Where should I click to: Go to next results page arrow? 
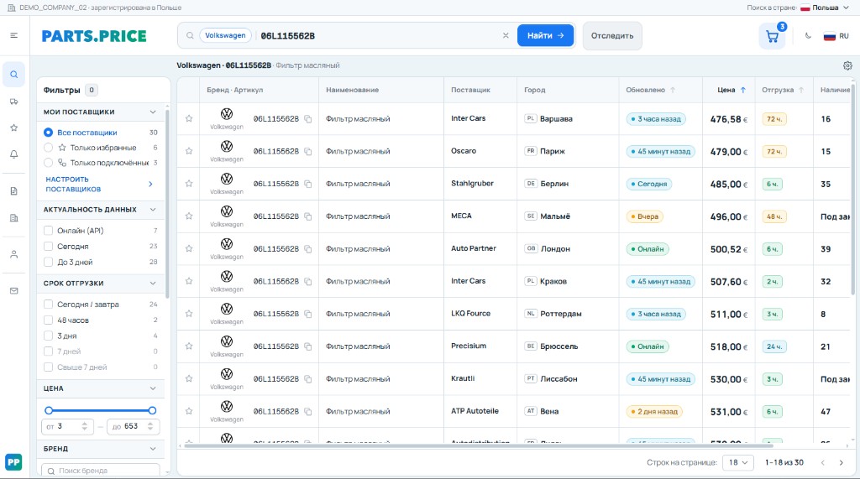point(841,462)
